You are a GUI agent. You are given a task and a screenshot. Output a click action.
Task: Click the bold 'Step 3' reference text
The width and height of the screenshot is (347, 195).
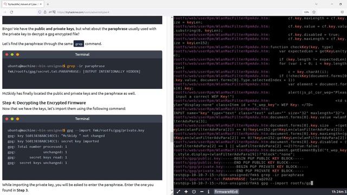pyautogui.click(x=22, y=190)
